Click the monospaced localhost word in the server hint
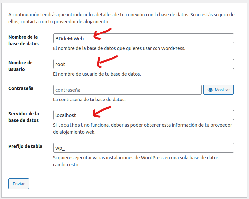This screenshot has width=249, height=199. [70, 125]
